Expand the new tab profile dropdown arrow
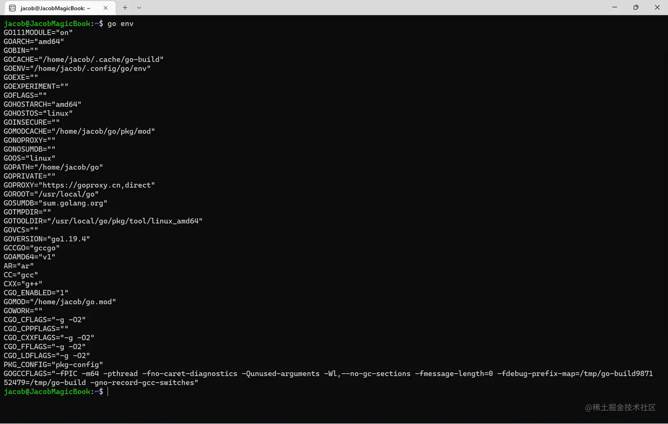Image resolution: width=668 pixels, height=424 pixels. [139, 8]
